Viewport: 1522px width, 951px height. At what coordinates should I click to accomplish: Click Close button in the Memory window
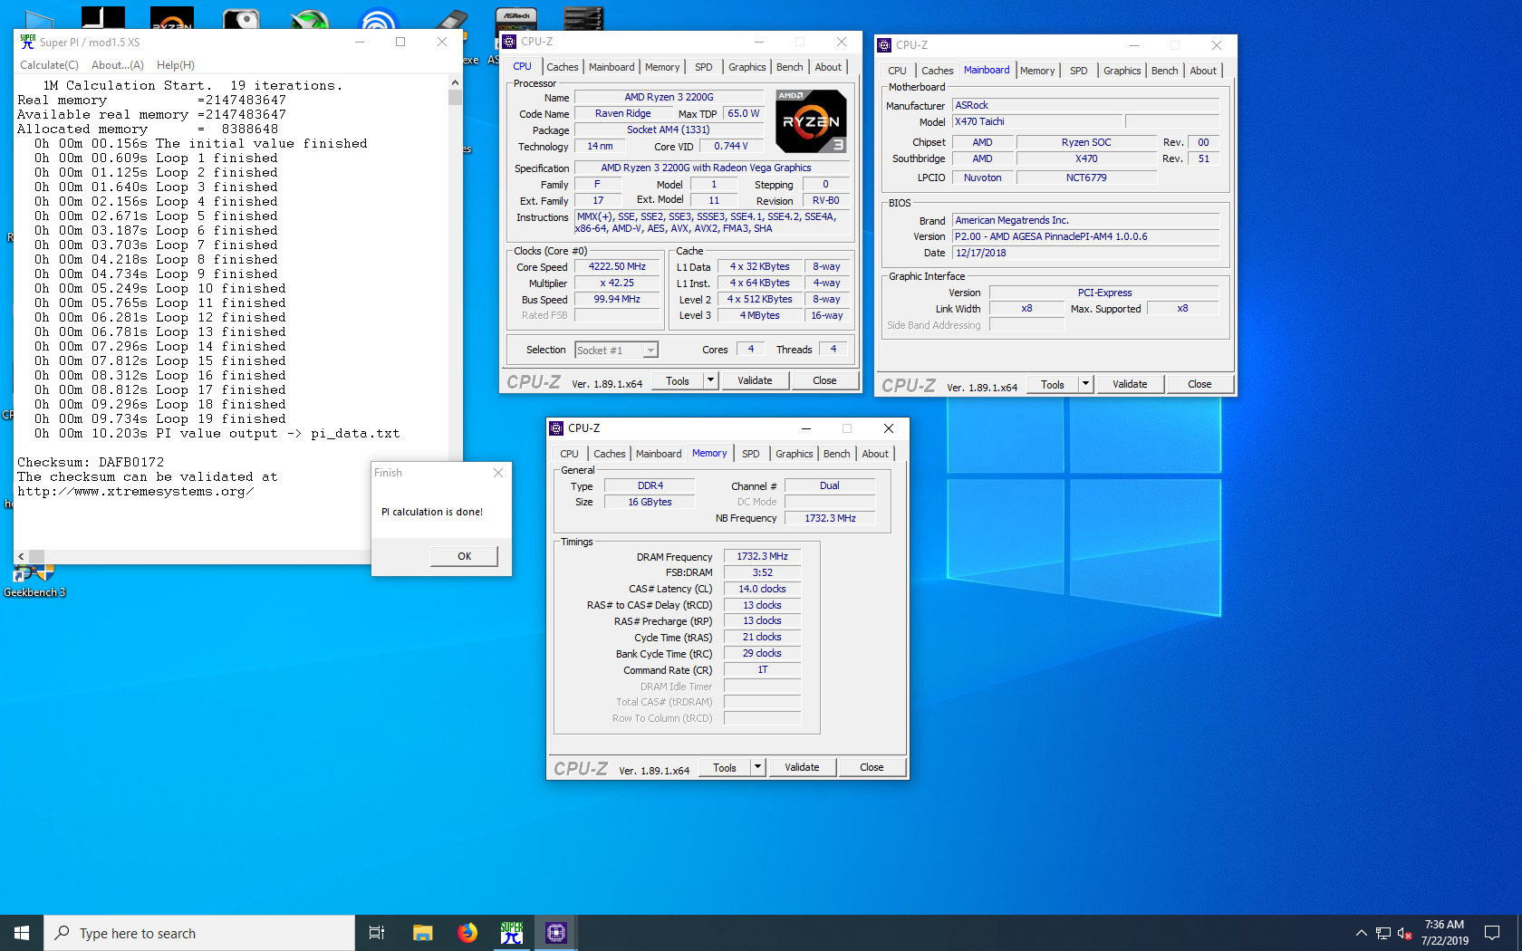(x=872, y=768)
